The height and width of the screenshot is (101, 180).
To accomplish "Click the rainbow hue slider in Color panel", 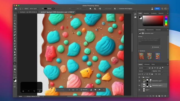I will [166, 21].
